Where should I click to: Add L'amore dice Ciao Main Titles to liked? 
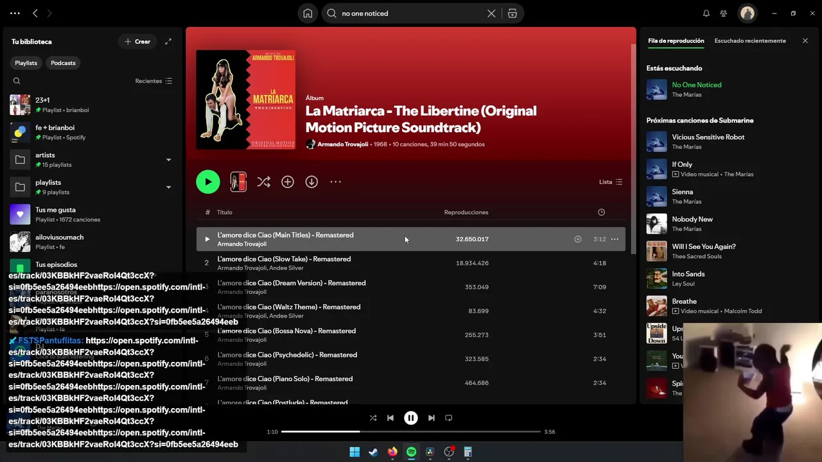[x=578, y=239]
